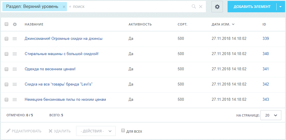This screenshot has width=286, height=140.
Task: Open 'Немецкие бензиновые пилы по низким ценам' link
Action: coord(65,100)
